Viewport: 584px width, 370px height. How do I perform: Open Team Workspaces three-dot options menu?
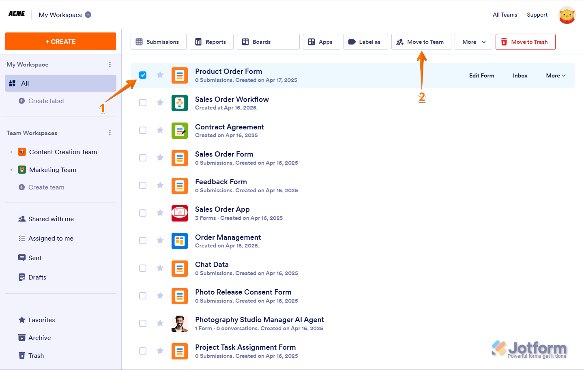click(110, 133)
